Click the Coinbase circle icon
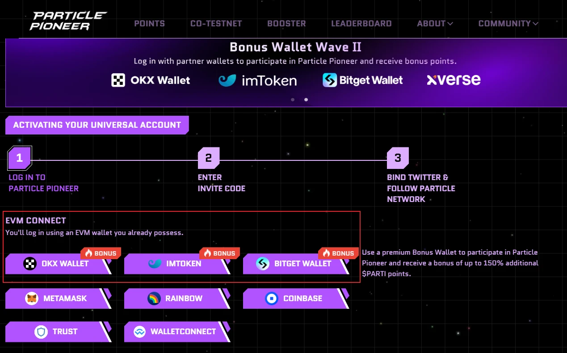567x353 pixels. tap(272, 298)
